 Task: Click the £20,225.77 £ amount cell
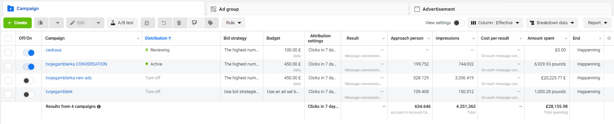[553, 78]
